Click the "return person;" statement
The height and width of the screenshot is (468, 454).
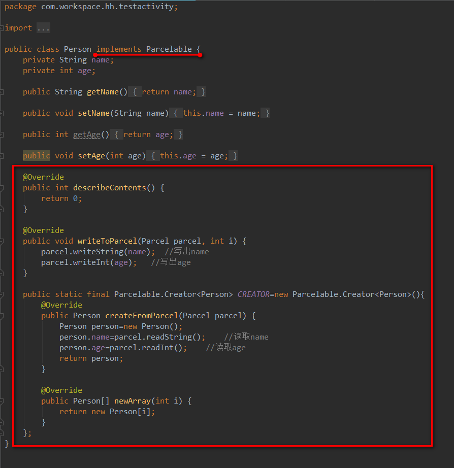pos(91,358)
